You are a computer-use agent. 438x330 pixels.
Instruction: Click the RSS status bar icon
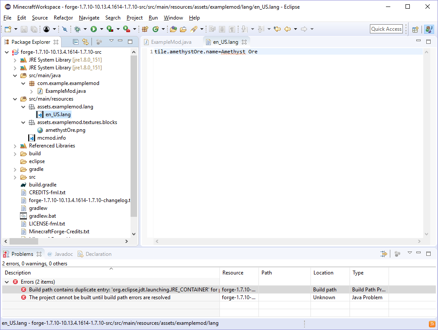click(x=432, y=324)
